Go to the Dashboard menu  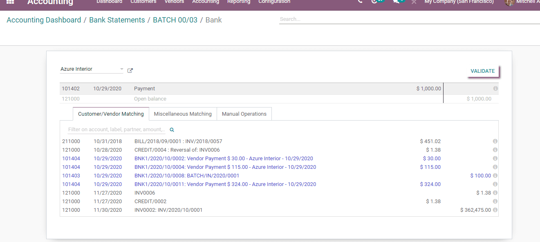[x=109, y=2]
